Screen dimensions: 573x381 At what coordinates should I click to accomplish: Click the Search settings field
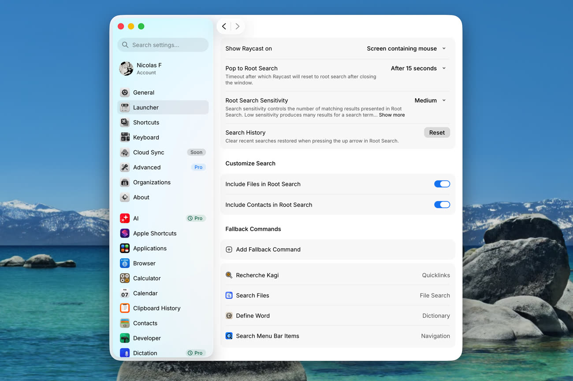pos(163,45)
